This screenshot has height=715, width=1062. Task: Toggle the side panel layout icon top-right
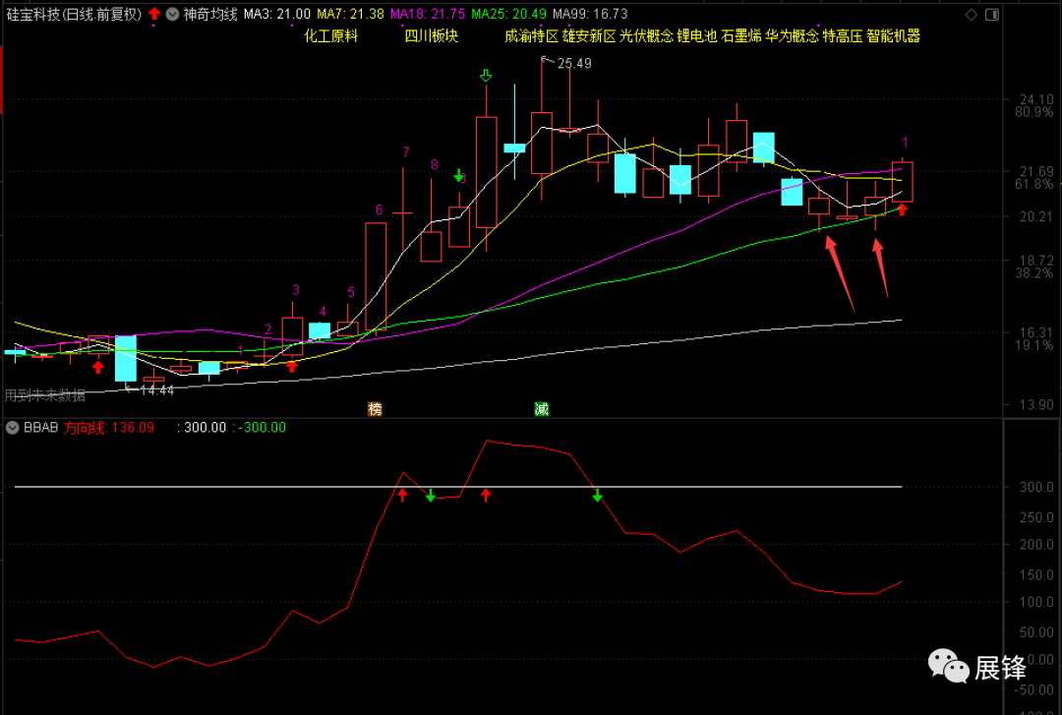click(x=991, y=14)
